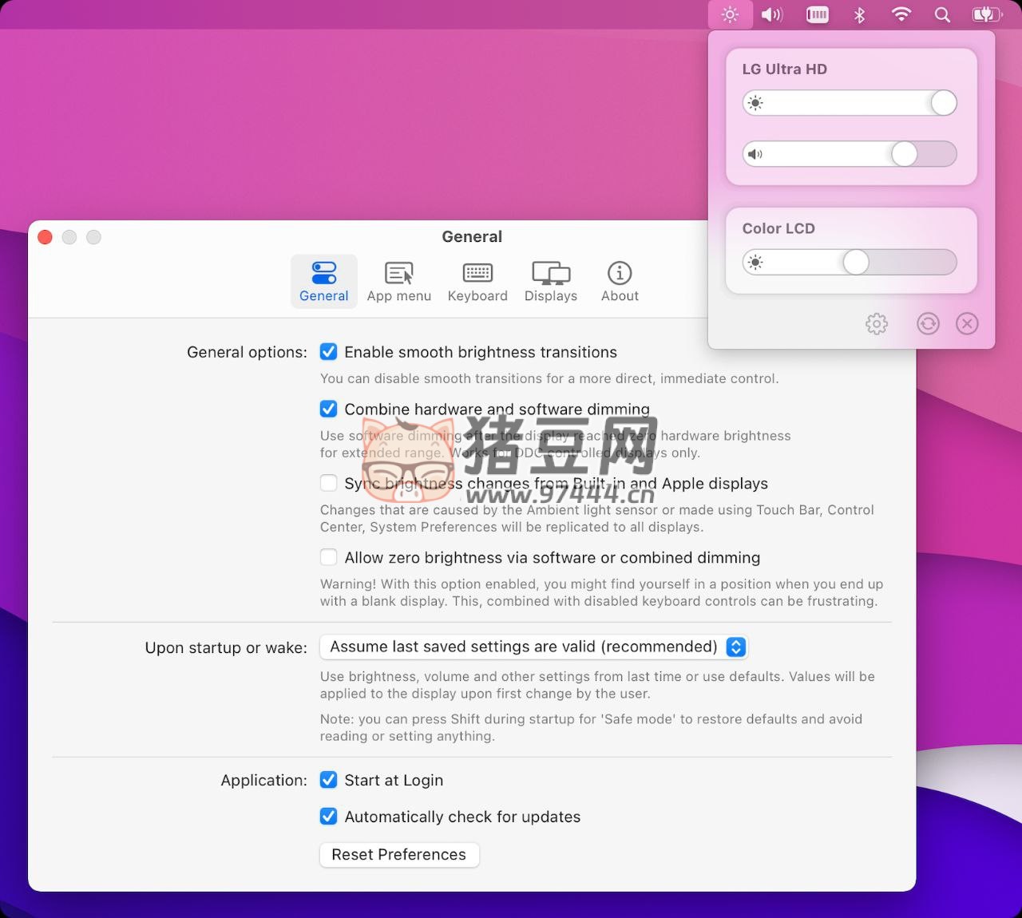
Task: Click the MonitorControl brightness icon in menu bar
Action: 729,14
